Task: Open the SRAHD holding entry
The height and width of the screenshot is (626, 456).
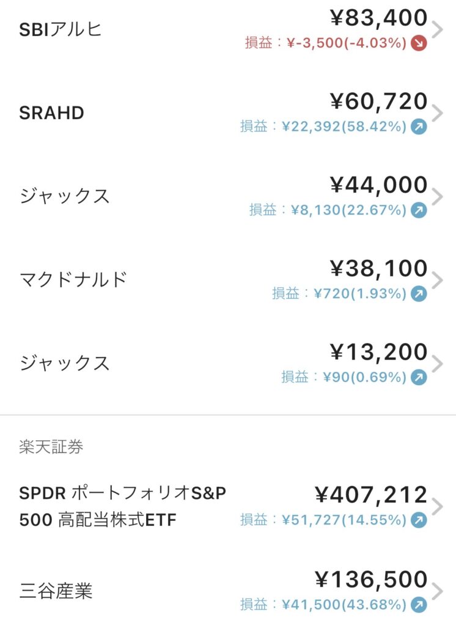Action: pyautogui.click(x=51, y=113)
